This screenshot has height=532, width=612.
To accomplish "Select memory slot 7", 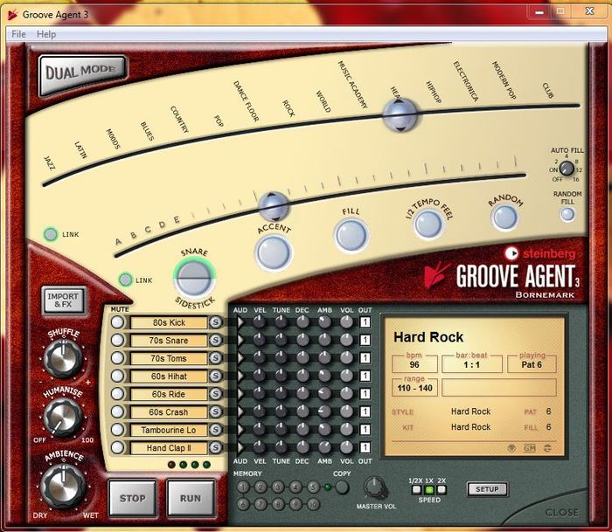I will (x=261, y=504).
